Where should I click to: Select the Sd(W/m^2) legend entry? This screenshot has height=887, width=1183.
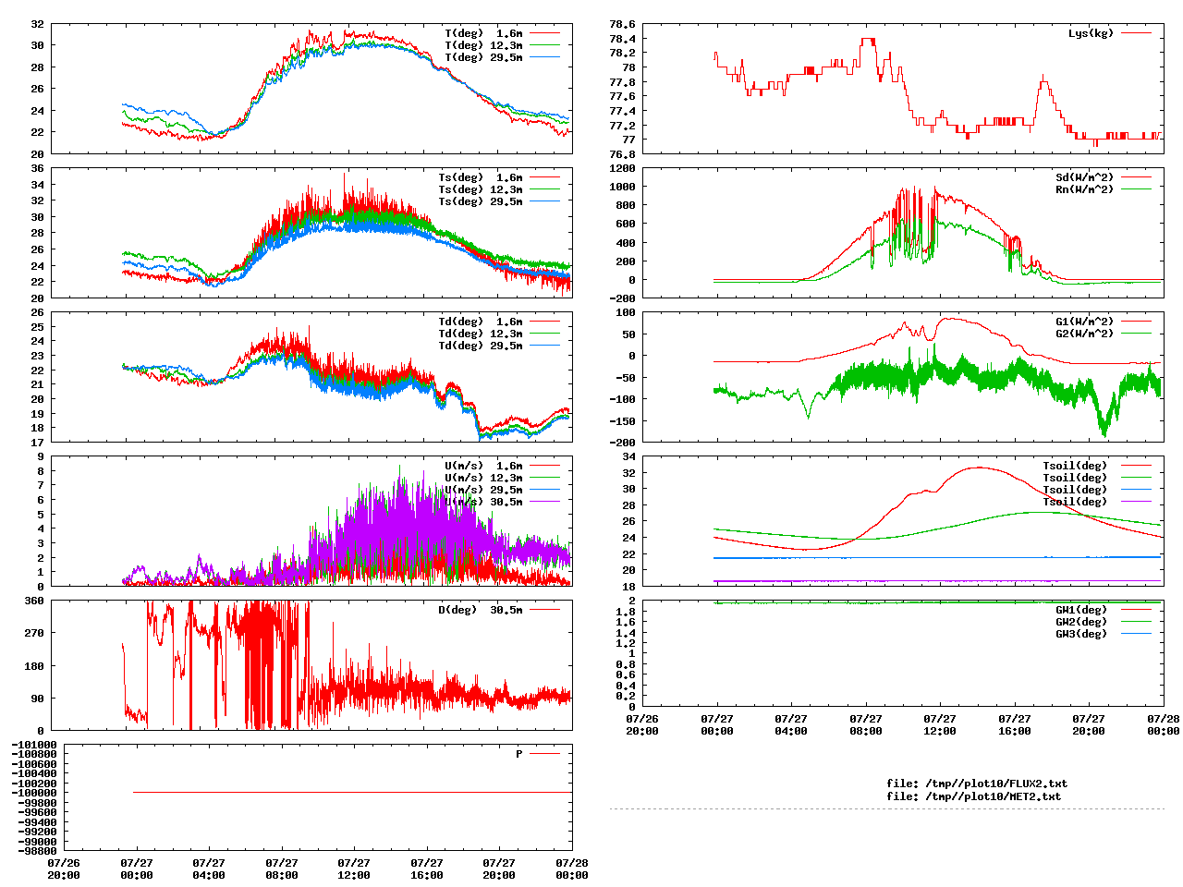1084,177
